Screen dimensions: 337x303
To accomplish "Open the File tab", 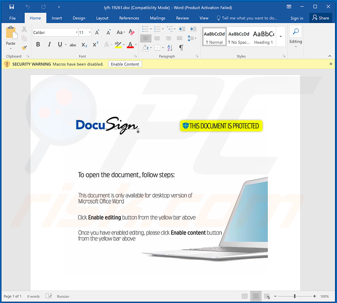I will click(x=12, y=18).
